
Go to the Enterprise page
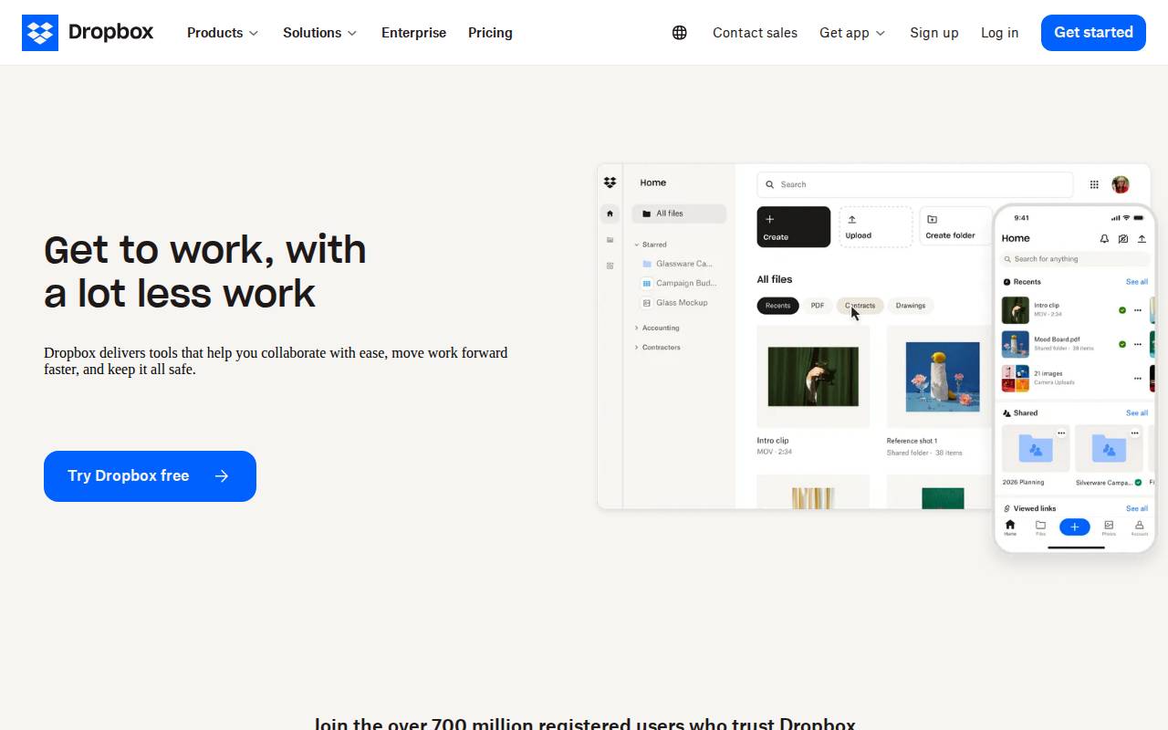click(413, 33)
